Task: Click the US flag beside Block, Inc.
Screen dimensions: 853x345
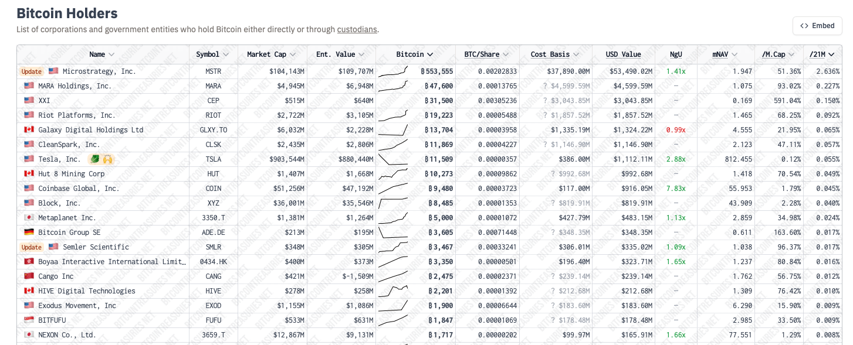Action: [29, 203]
